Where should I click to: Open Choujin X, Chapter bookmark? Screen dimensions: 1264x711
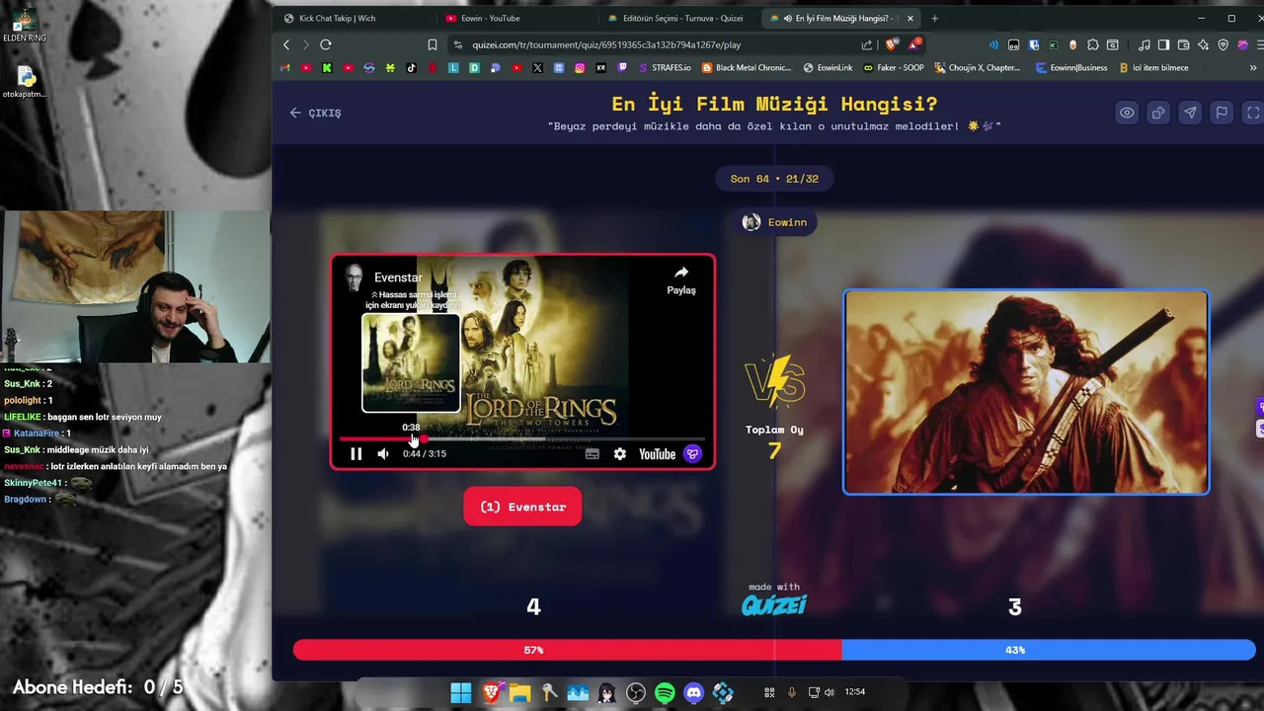977,68
